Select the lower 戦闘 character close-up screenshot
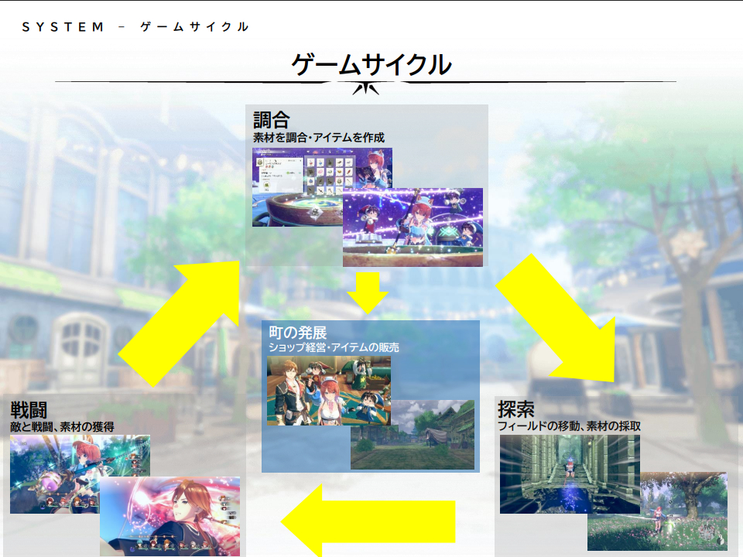 tap(170, 517)
